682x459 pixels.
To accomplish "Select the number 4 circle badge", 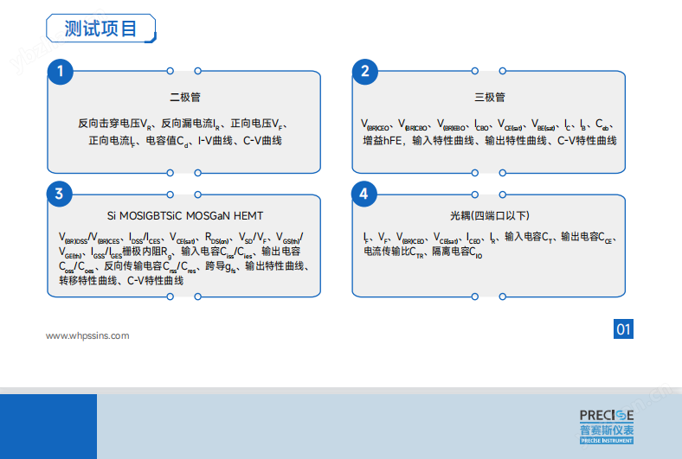I will 364,194.
